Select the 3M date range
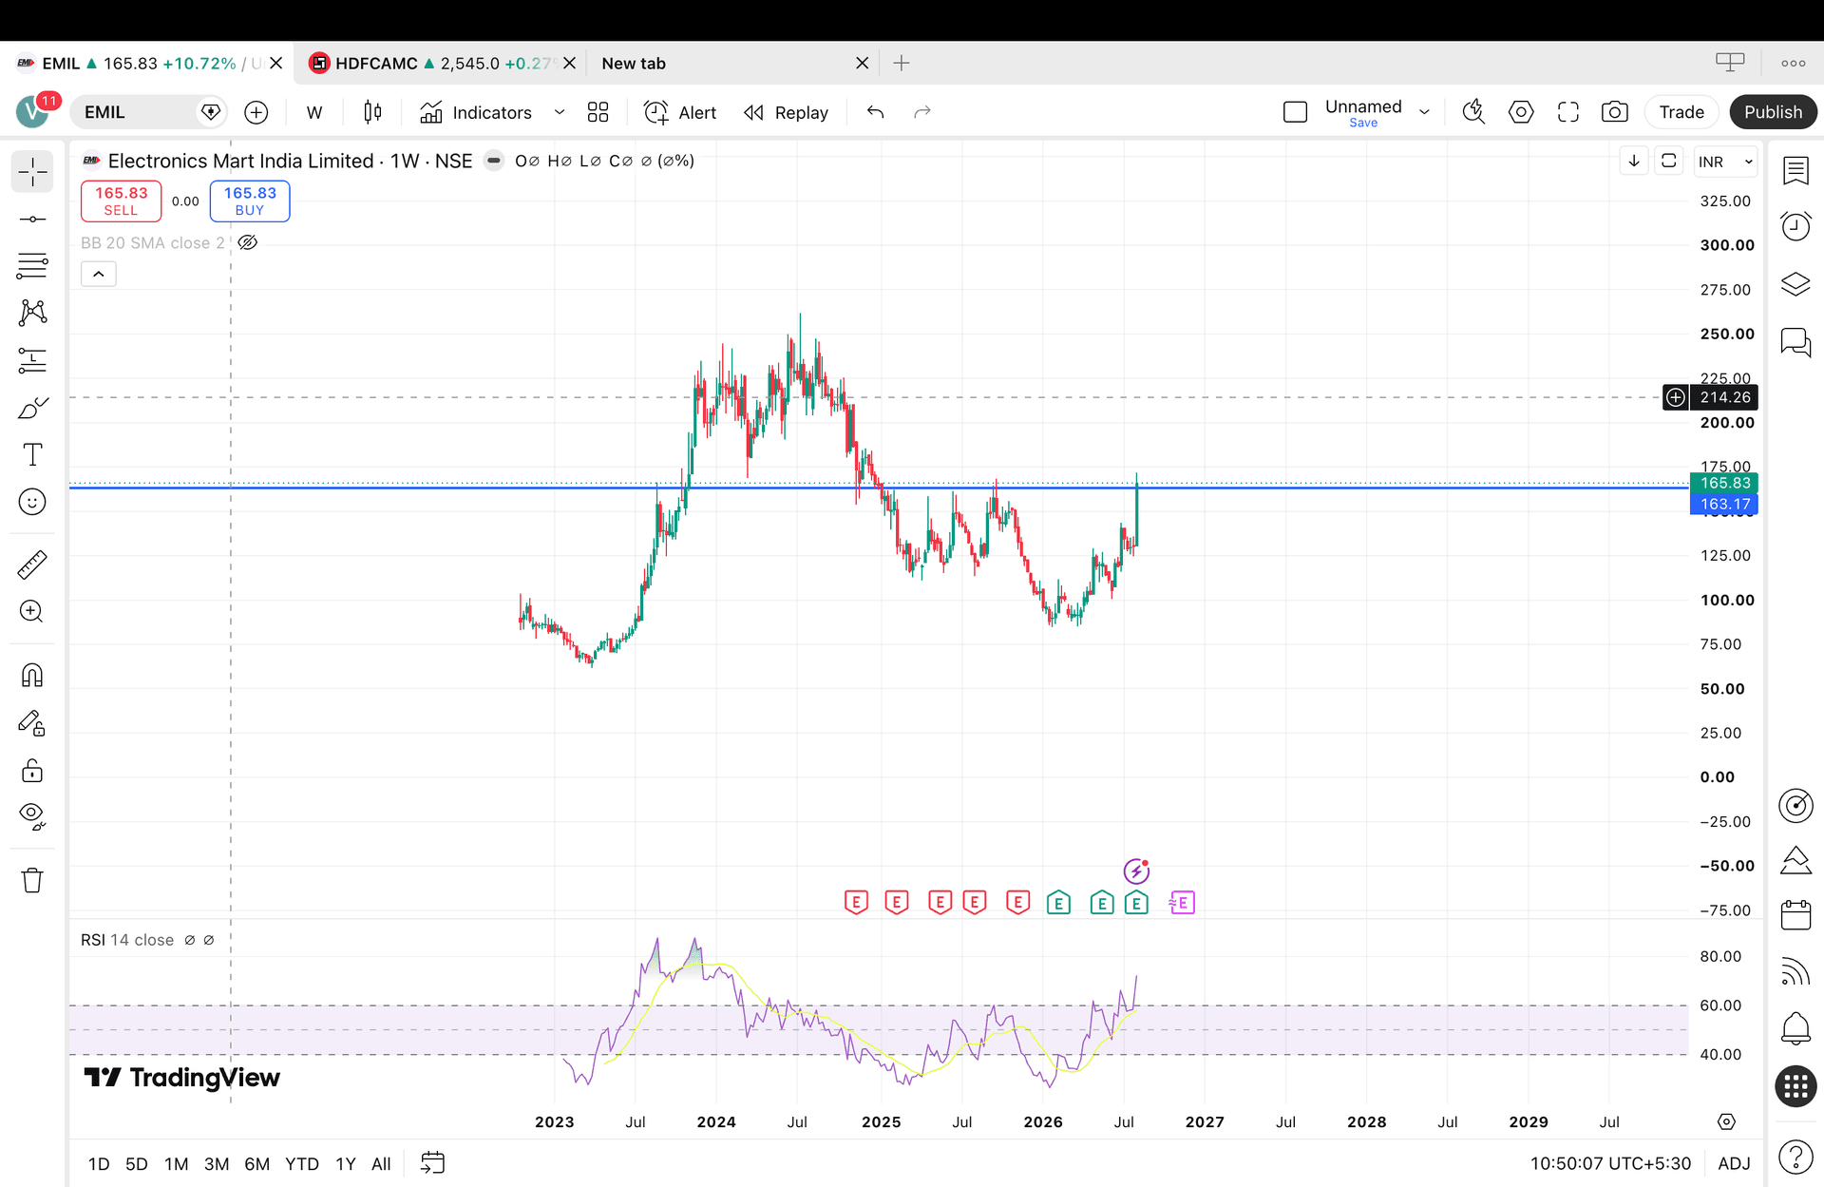Image resolution: width=1824 pixels, height=1187 pixels. (x=217, y=1163)
